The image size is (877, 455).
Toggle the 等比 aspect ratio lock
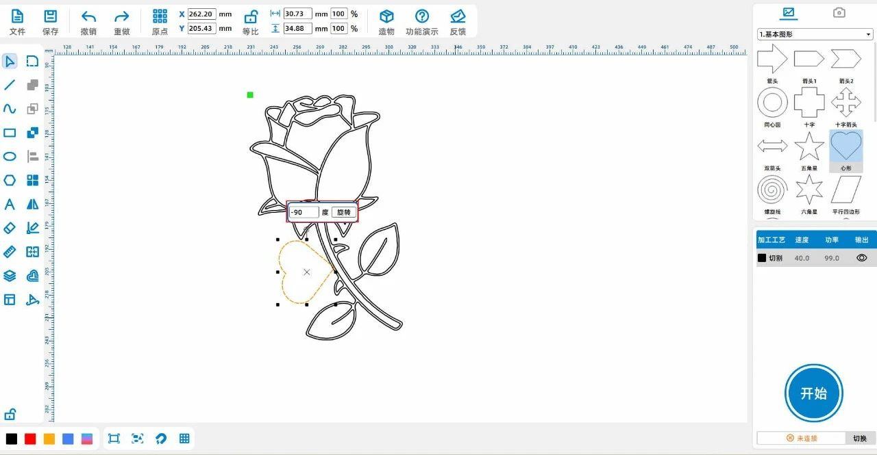click(x=251, y=17)
